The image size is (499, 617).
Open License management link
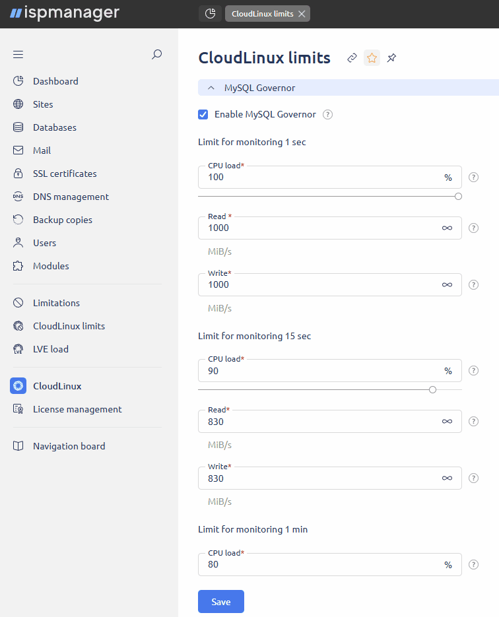point(77,409)
